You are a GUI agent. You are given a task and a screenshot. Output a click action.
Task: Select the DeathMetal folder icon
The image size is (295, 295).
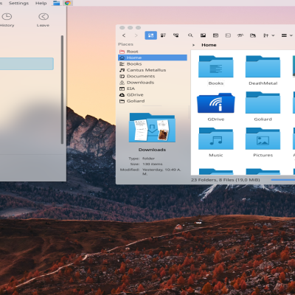pos(263,66)
